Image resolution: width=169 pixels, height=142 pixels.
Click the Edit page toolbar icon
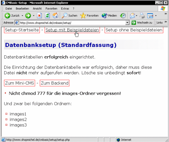point(150,16)
